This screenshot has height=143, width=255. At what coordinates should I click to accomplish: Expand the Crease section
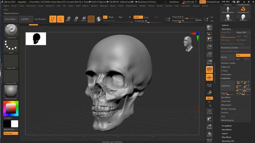(224, 71)
